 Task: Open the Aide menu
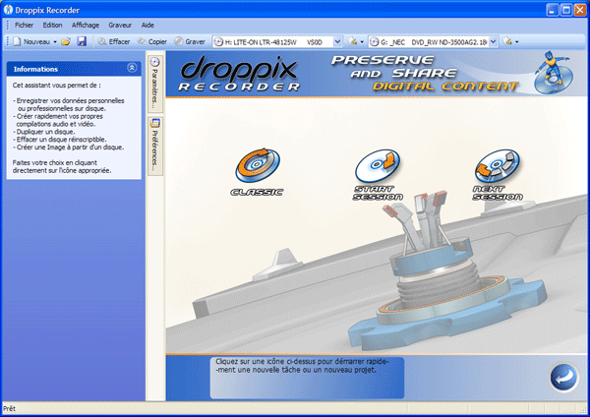[147, 25]
